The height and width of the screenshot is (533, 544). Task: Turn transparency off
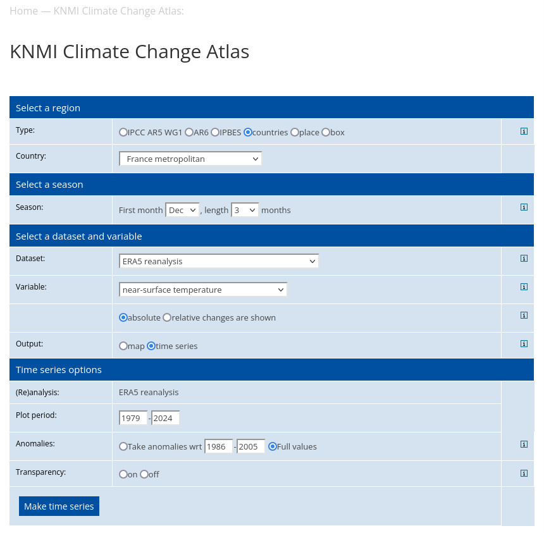click(x=144, y=474)
